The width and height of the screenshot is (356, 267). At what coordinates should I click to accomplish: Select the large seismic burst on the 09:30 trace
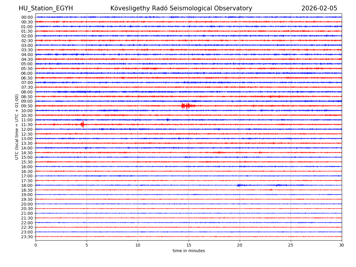point(187,106)
